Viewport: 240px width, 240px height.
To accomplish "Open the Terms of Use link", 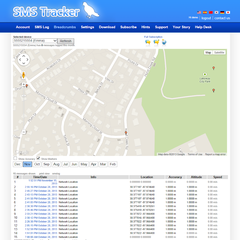I will (195, 154).
